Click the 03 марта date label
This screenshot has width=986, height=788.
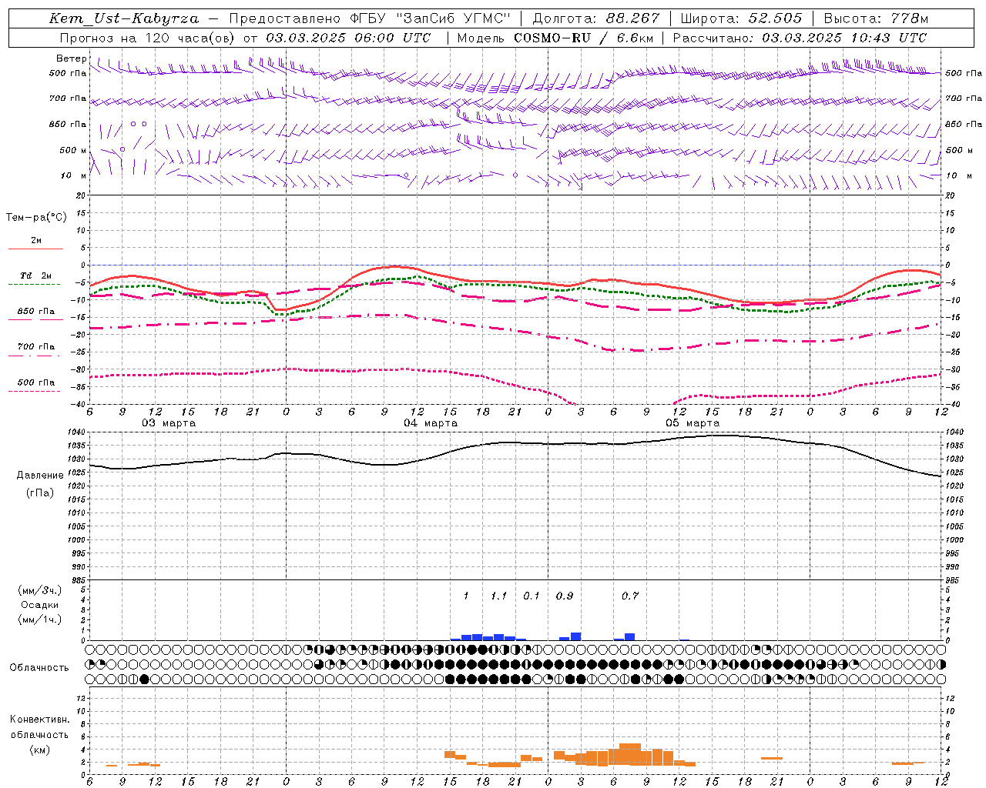click(x=169, y=423)
